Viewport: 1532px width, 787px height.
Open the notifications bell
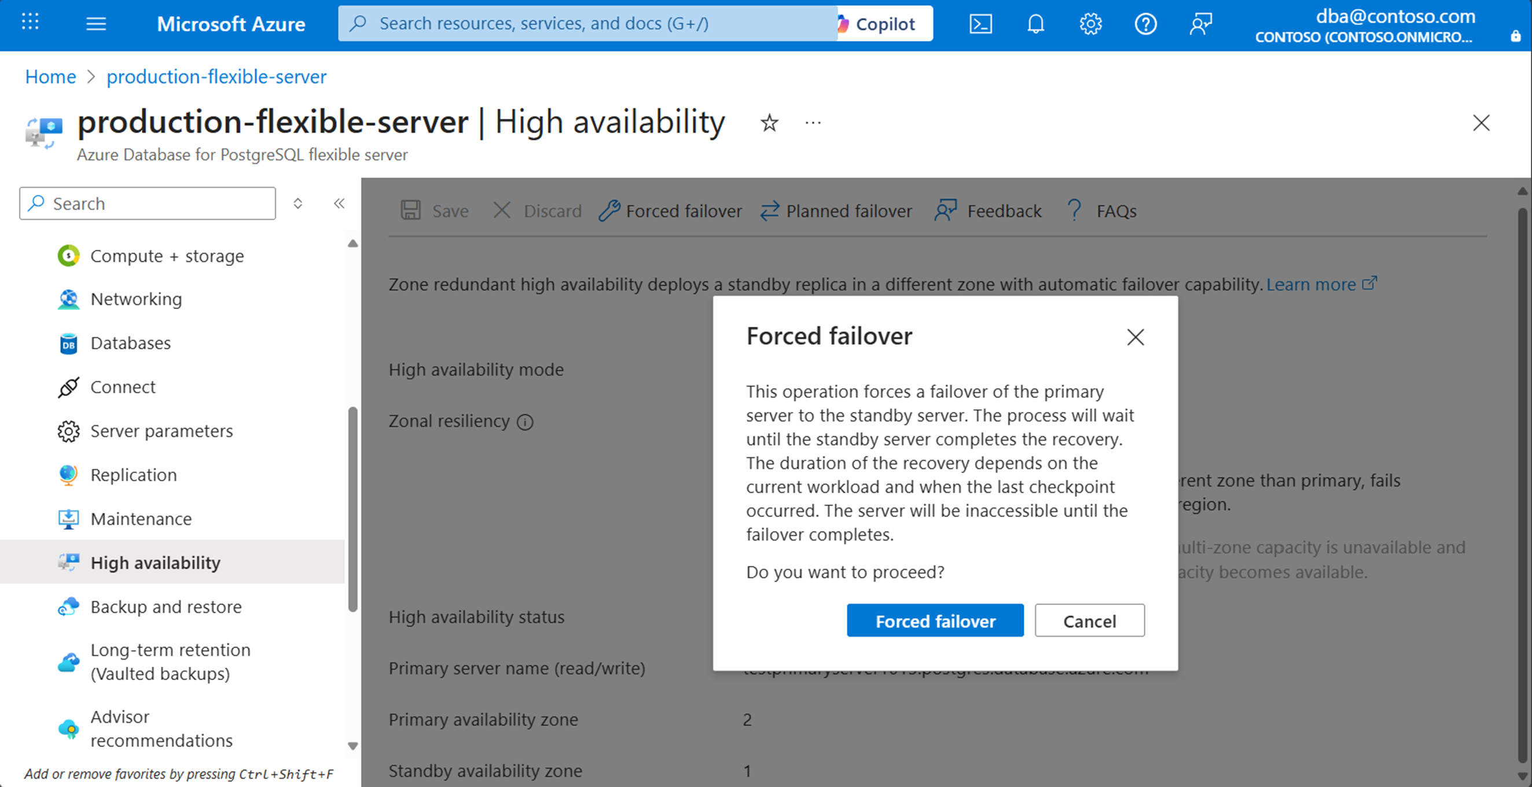(x=1035, y=24)
